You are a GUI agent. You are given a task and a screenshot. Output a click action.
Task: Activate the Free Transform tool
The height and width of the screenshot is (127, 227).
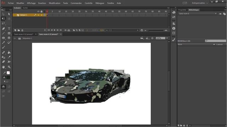click(3, 19)
